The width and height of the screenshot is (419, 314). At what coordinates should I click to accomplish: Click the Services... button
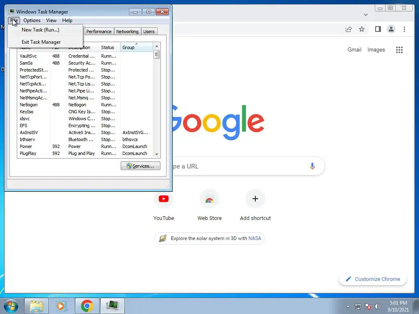[141, 166]
